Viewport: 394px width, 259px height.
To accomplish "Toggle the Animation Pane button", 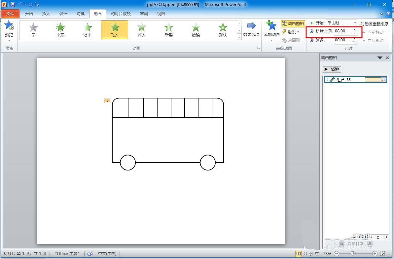I will pyautogui.click(x=293, y=24).
